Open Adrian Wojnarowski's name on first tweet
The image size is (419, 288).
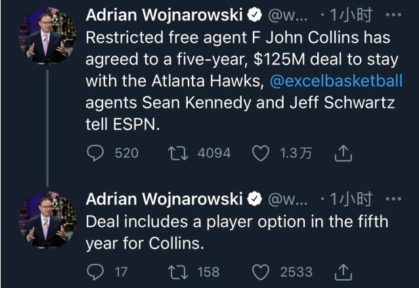coord(168,14)
